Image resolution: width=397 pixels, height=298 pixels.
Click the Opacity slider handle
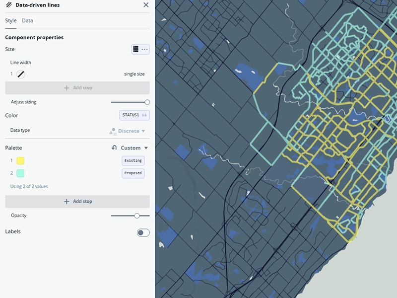(x=137, y=216)
